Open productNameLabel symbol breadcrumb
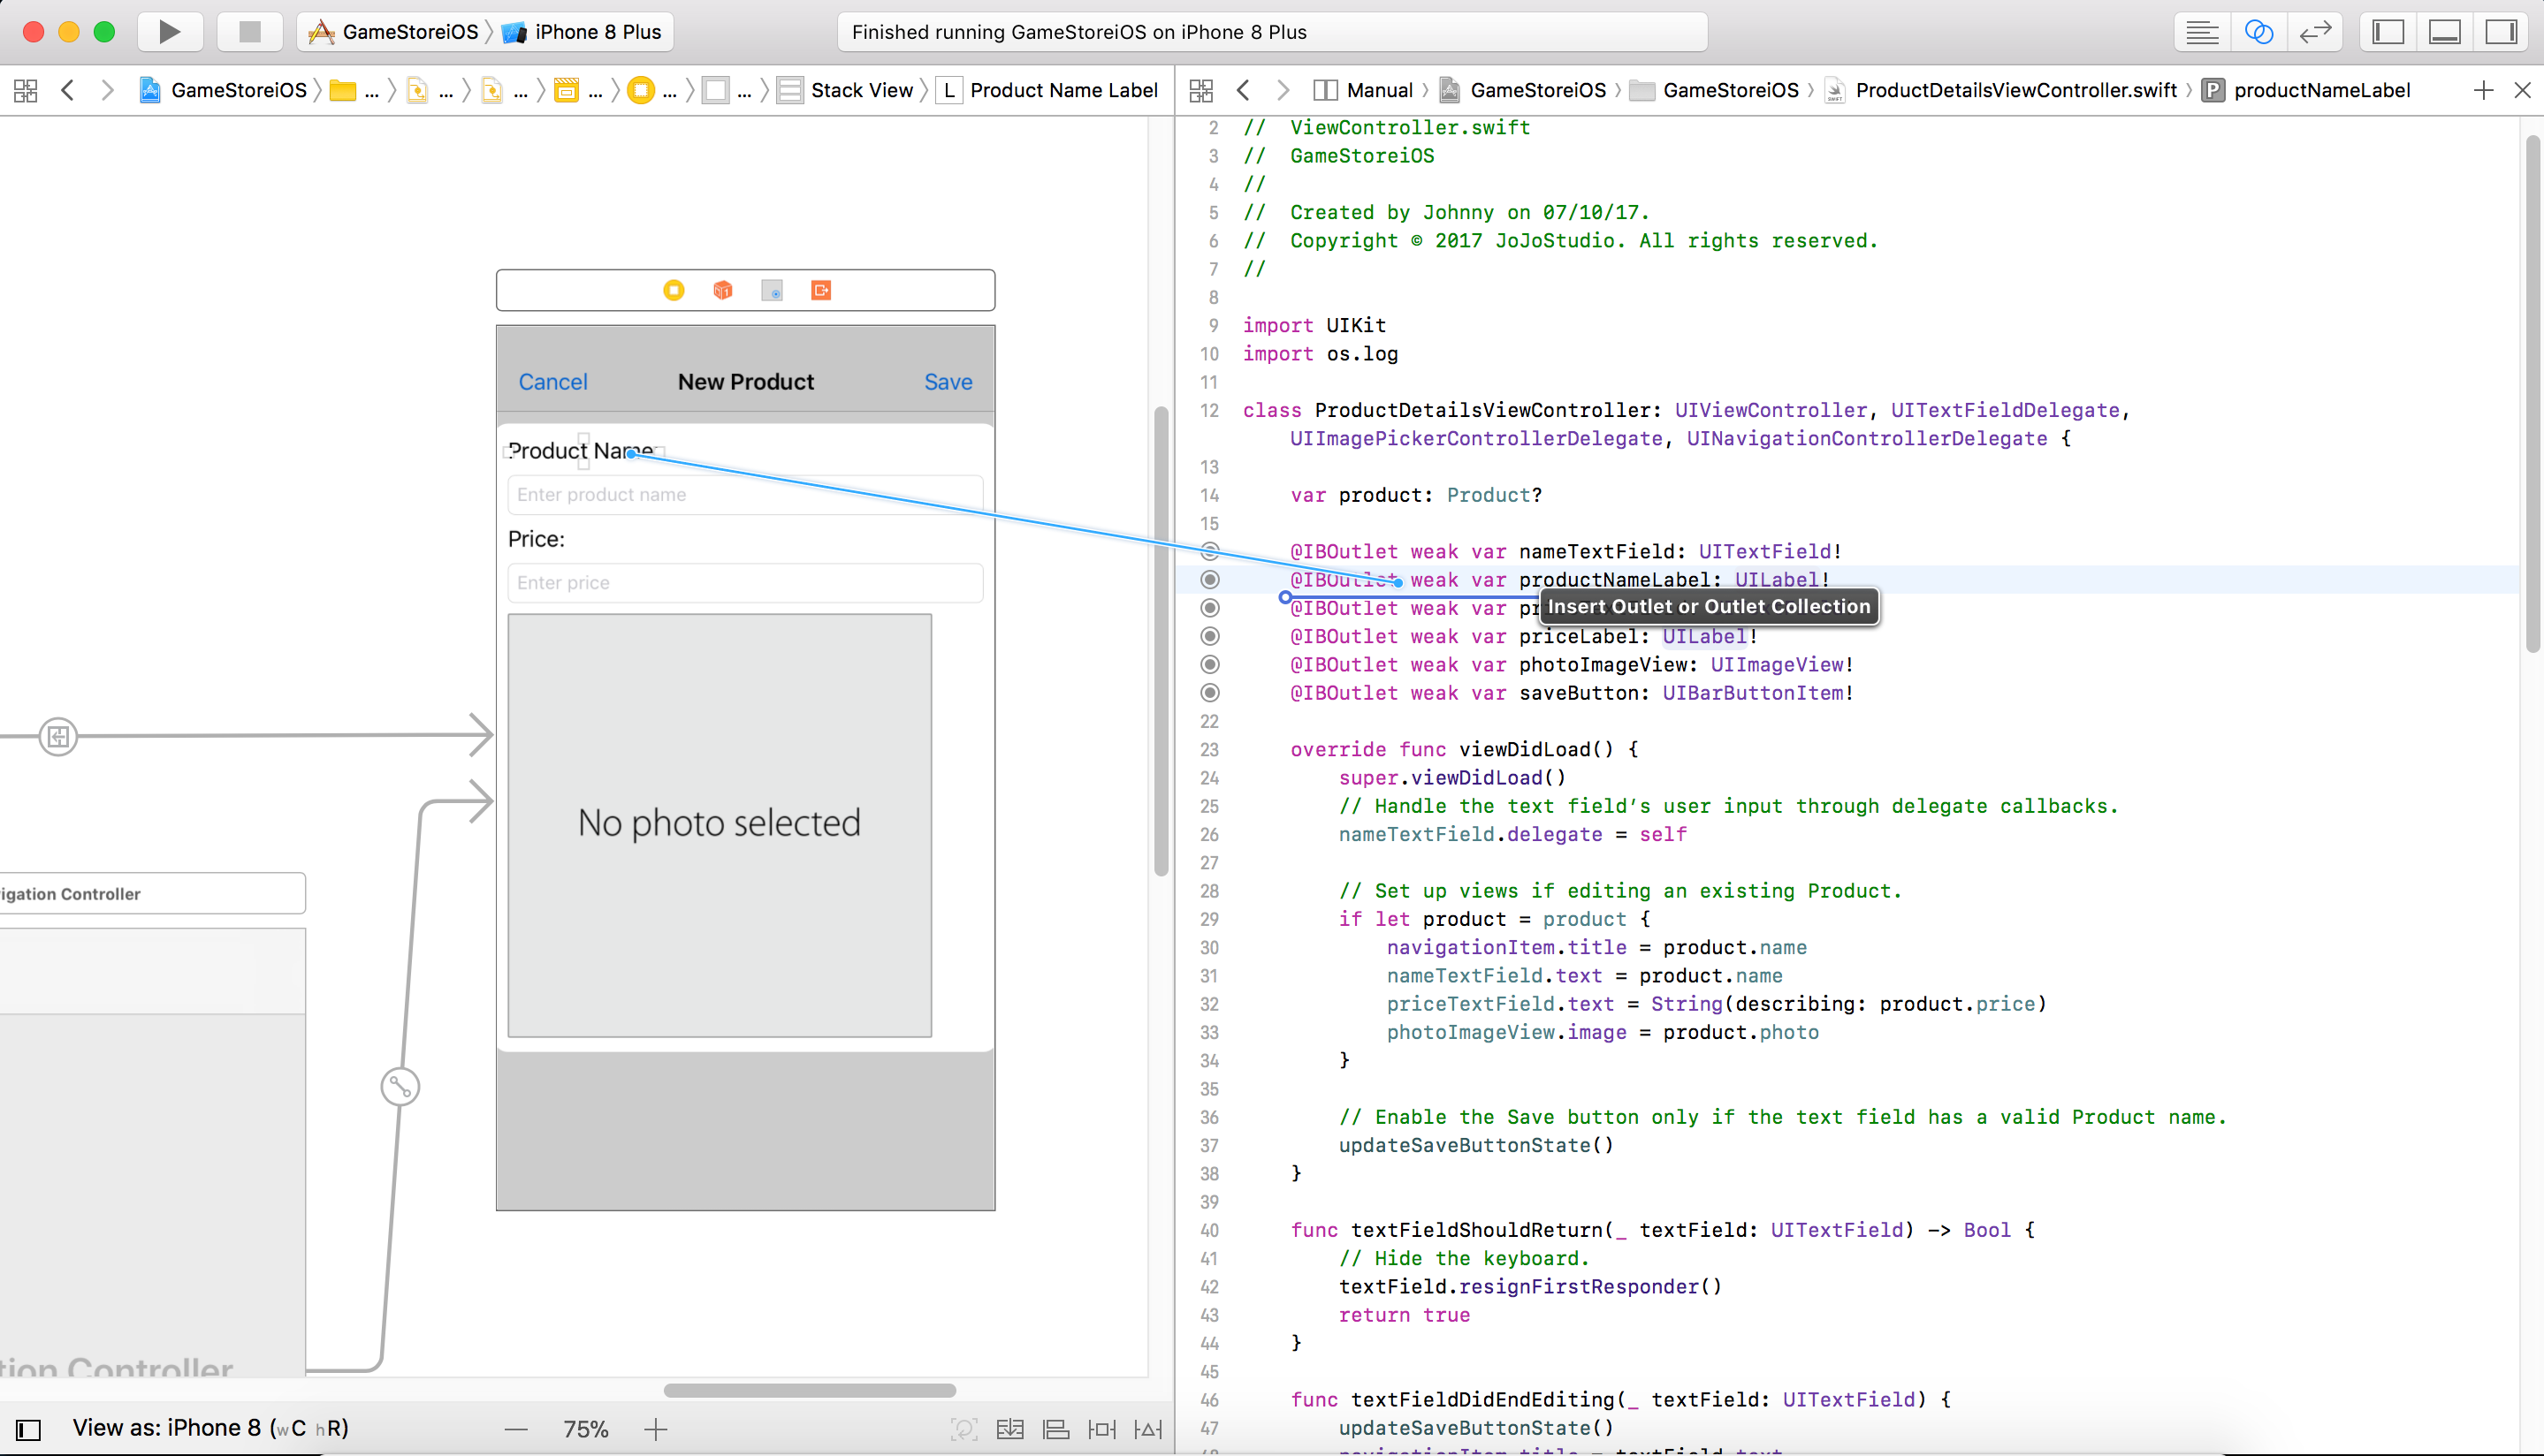The height and width of the screenshot is (1456, 2544). coord(2307,91)
